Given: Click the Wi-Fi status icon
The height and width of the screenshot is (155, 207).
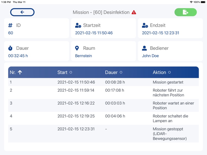Looking at the screenshot, I should [191, 2].
